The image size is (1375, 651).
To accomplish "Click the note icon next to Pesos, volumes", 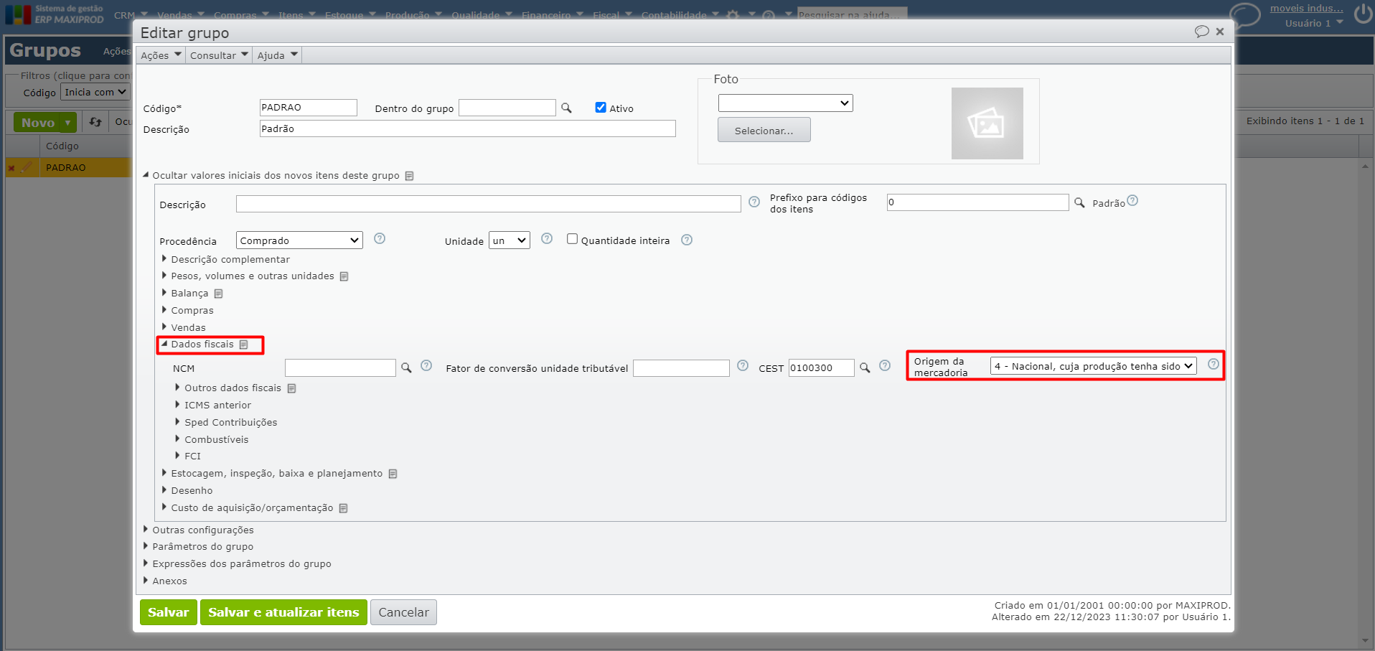I will [x=344, y=276].
